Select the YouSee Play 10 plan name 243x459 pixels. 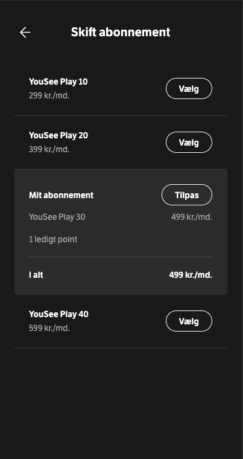pyautogui.click(x=58, y=82)
